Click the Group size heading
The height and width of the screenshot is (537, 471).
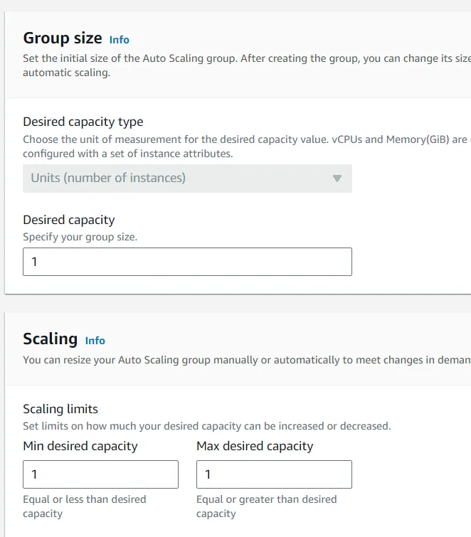pos(63,38)
